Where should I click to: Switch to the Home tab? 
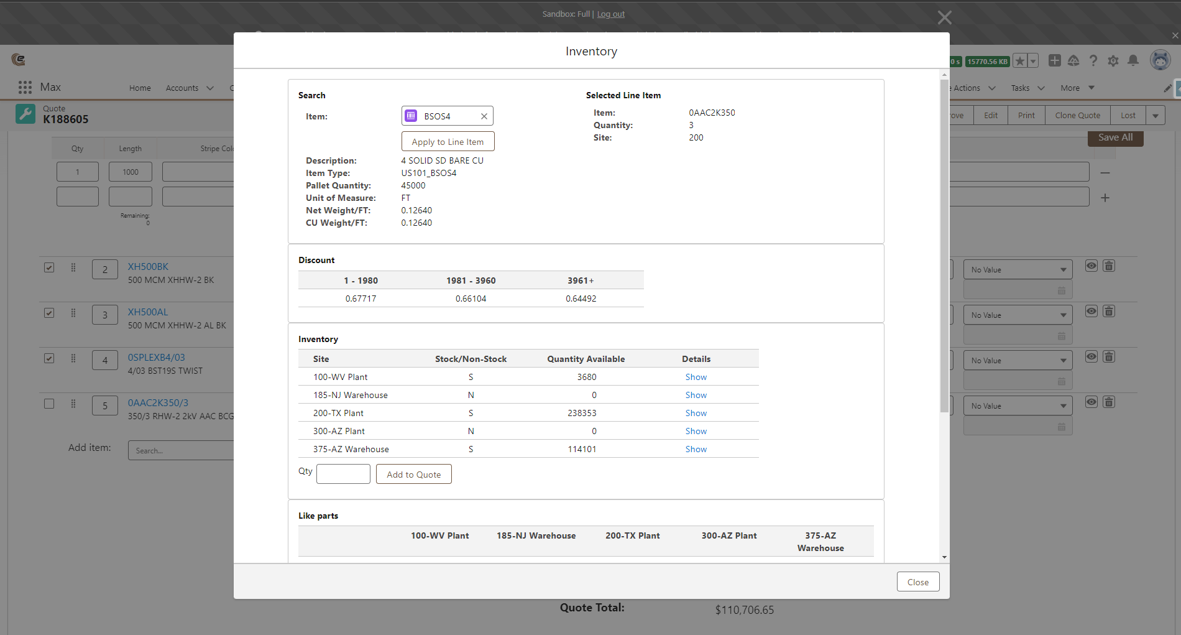(x=140, y=88)
